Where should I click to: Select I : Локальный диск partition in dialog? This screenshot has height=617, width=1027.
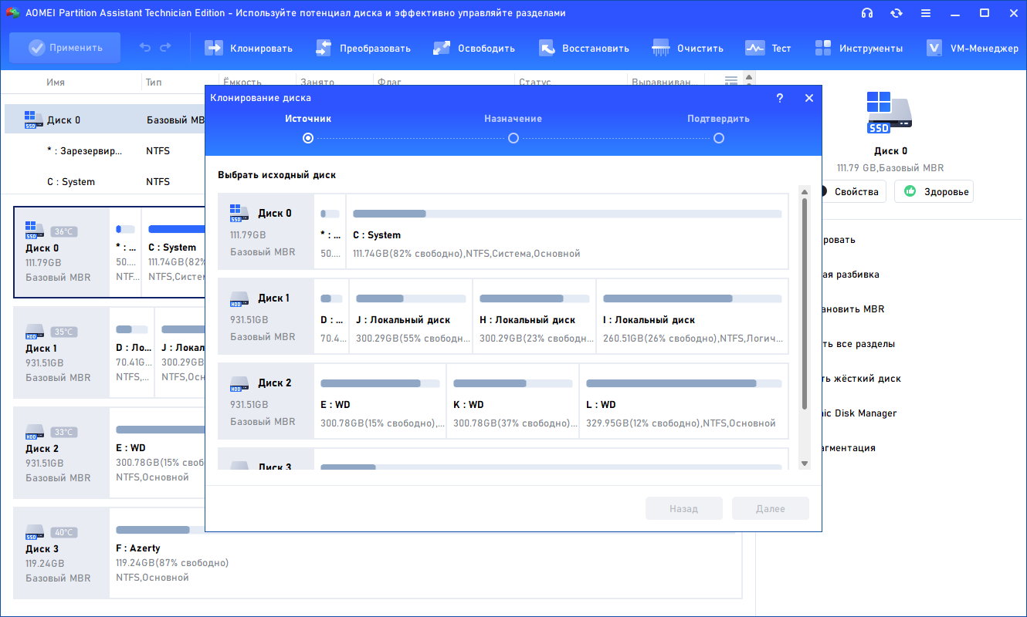tap(692, 316)
